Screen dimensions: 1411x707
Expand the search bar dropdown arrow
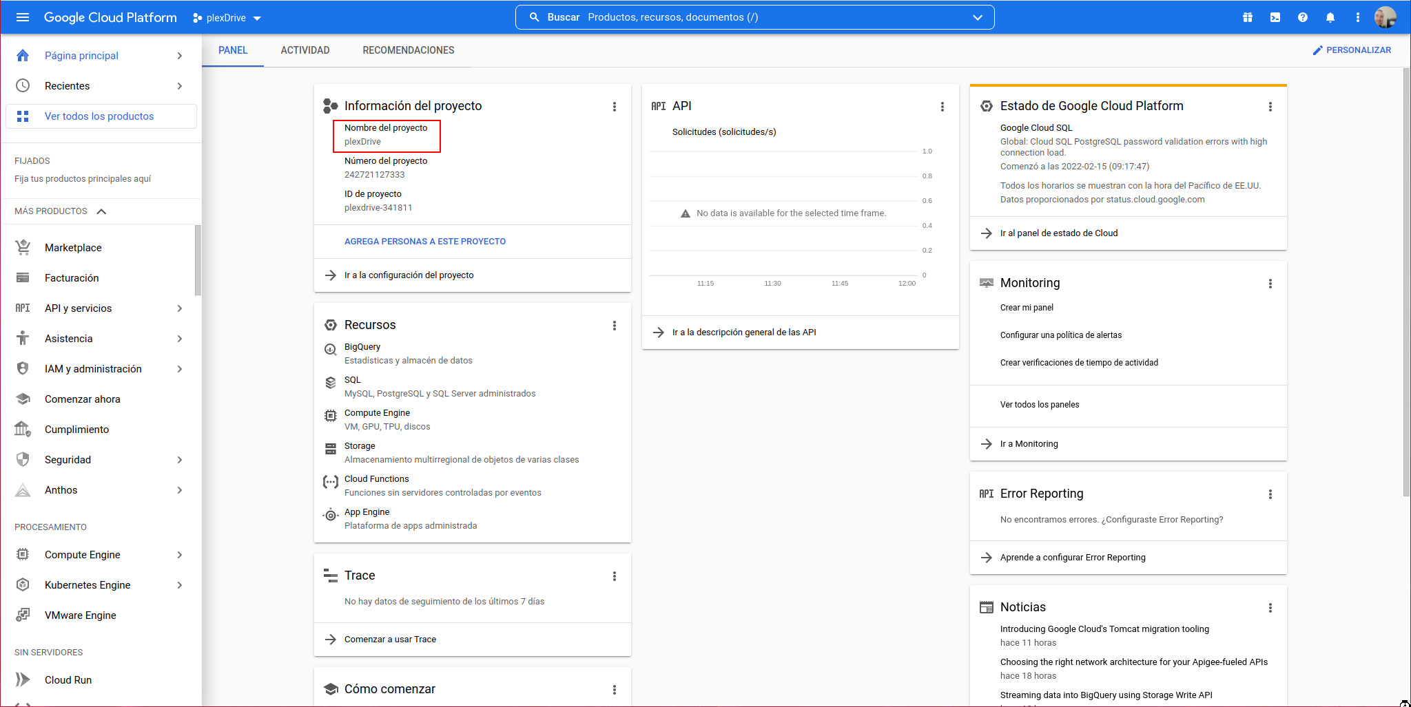coord(977,17)
